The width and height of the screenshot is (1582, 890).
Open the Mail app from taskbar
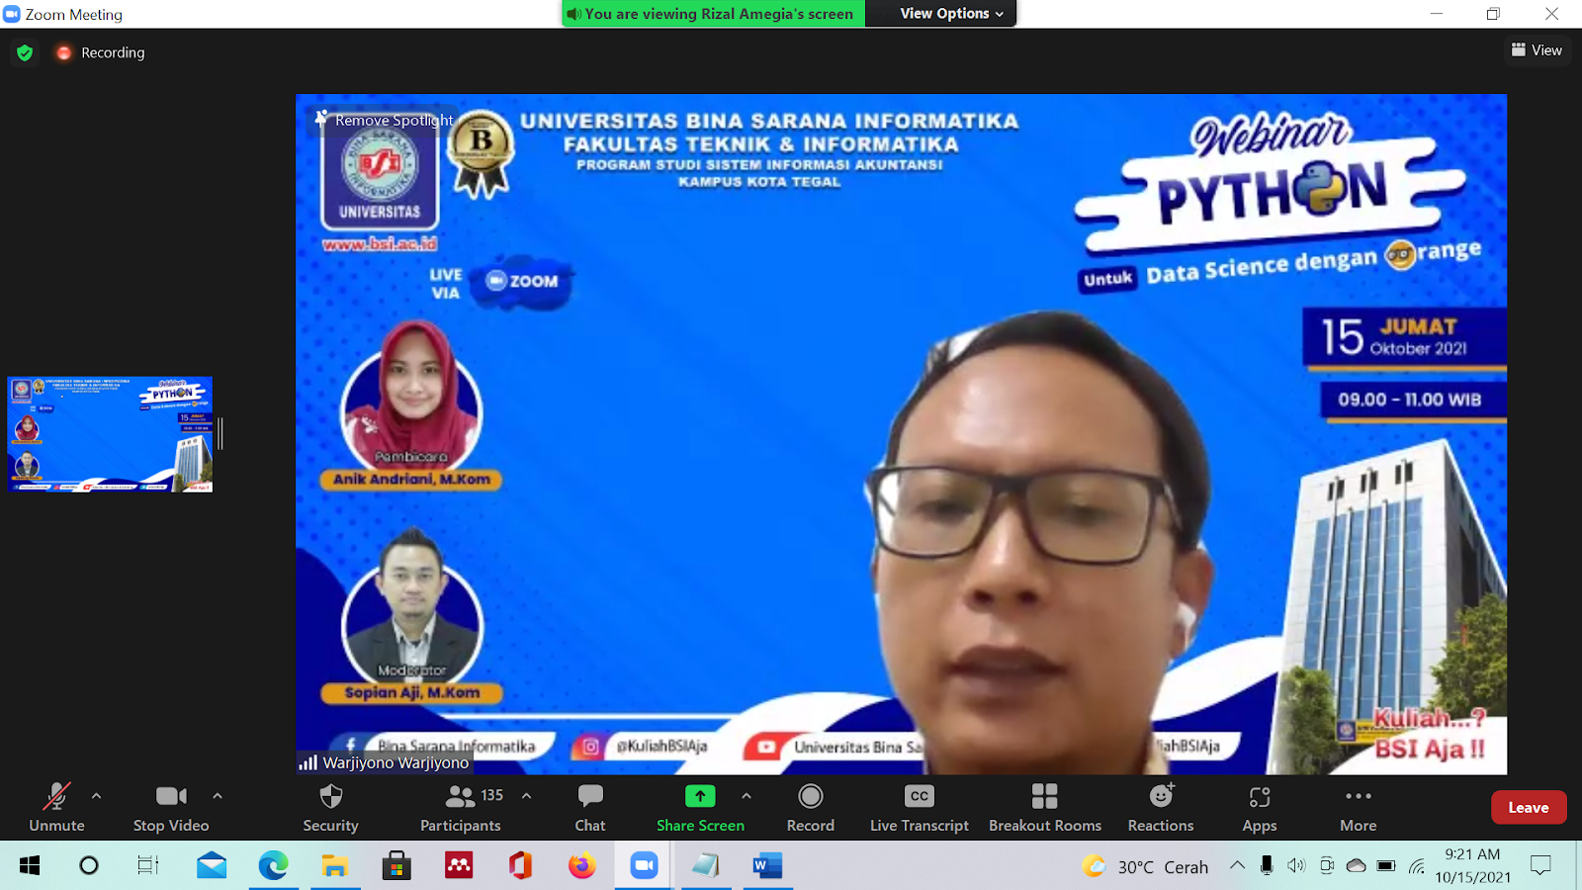pos(211,866)
